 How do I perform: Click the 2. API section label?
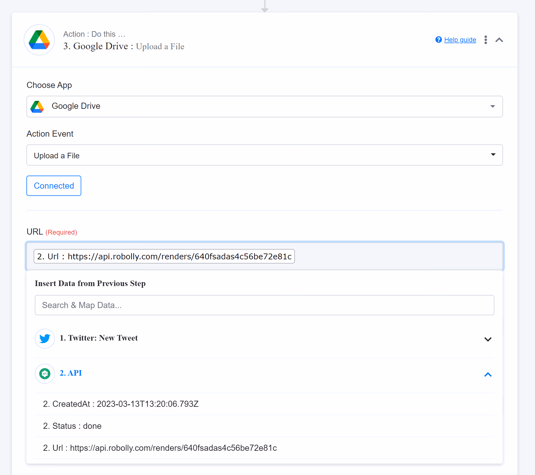[71, 373]
